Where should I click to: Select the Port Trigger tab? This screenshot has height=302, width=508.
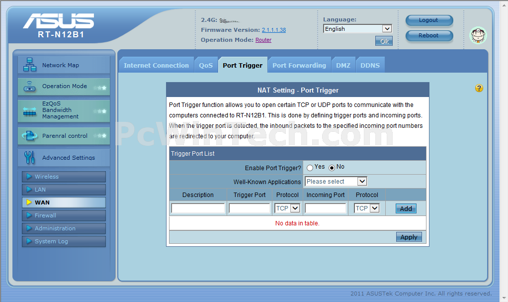tap(243, 65)
